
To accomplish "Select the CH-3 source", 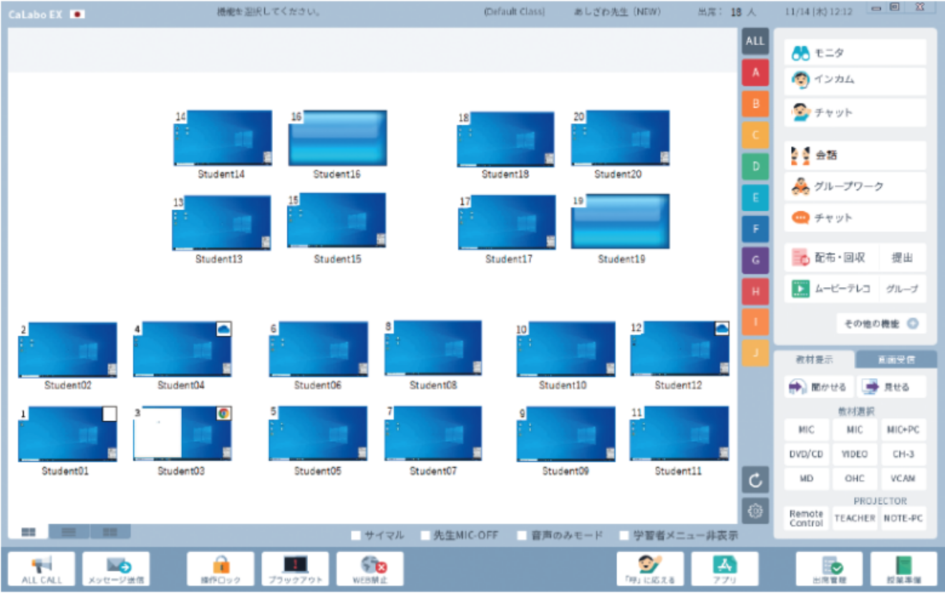I will 903,454.
